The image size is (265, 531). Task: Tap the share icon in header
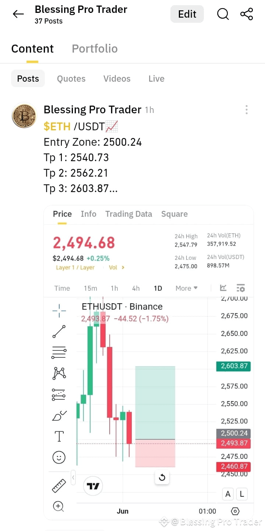tap(247, 14)
